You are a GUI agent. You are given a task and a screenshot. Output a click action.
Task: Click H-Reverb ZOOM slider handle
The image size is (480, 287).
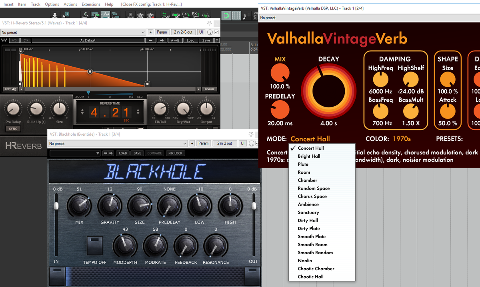(x=88, y=93)
